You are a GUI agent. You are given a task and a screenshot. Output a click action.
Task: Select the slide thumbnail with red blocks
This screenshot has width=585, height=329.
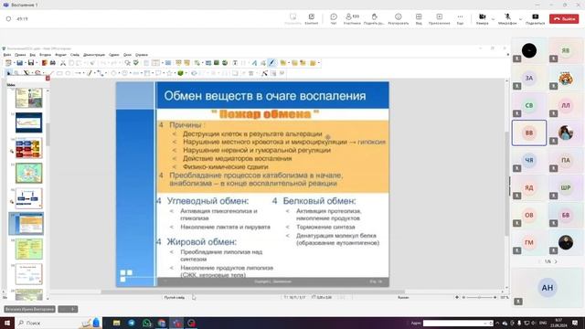(28, 148)
